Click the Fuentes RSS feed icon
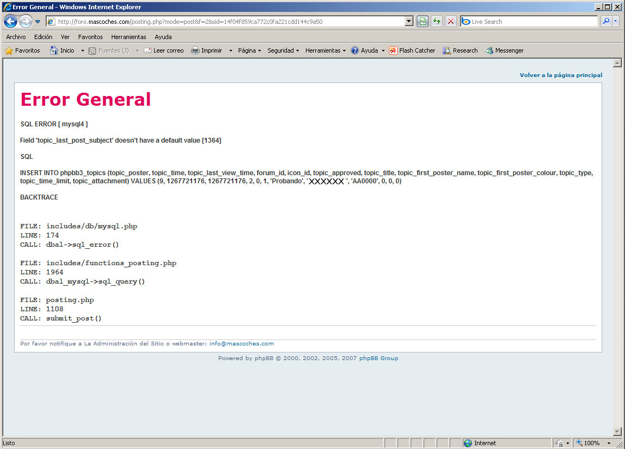This screenshot has width=625, height=449. pos(92,50)
